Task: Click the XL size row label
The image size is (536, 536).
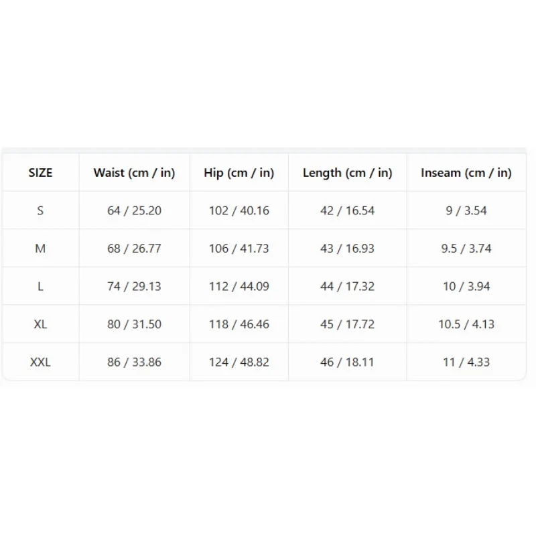Action: (40, 324)
